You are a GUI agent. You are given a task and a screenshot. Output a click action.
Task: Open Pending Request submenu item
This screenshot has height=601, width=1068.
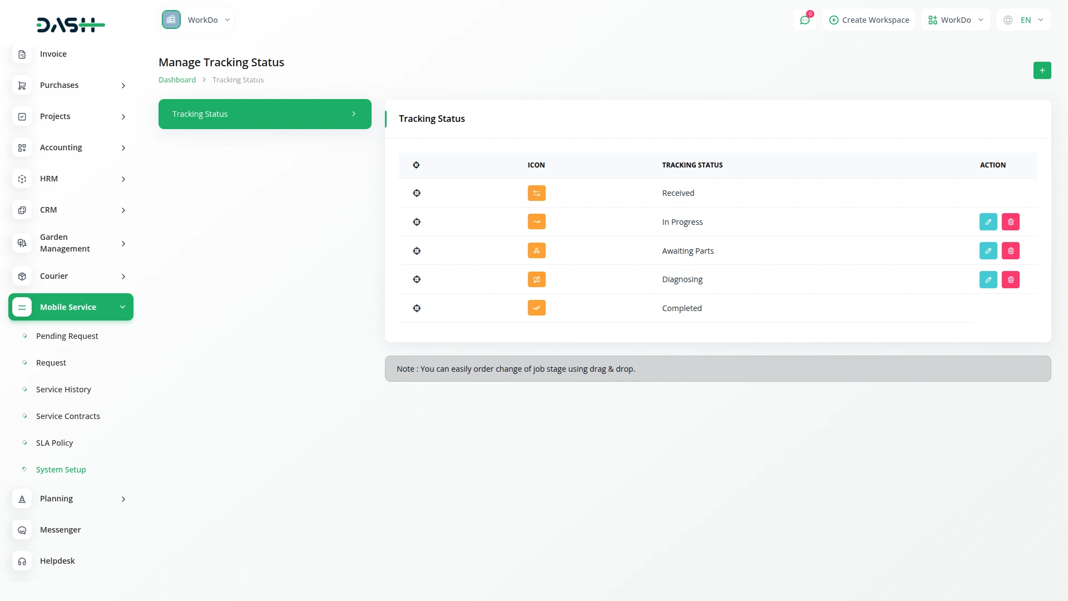point(67,336)
